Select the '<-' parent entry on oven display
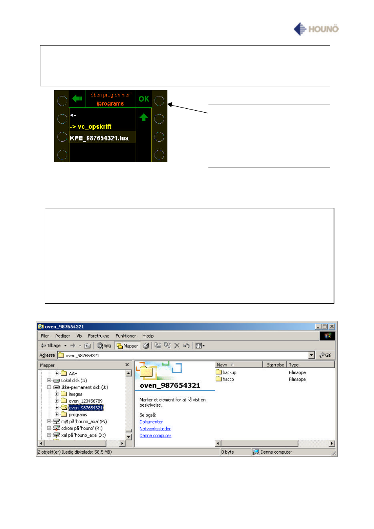This screenshot has width=374, height=529. [x=73, y=115]
